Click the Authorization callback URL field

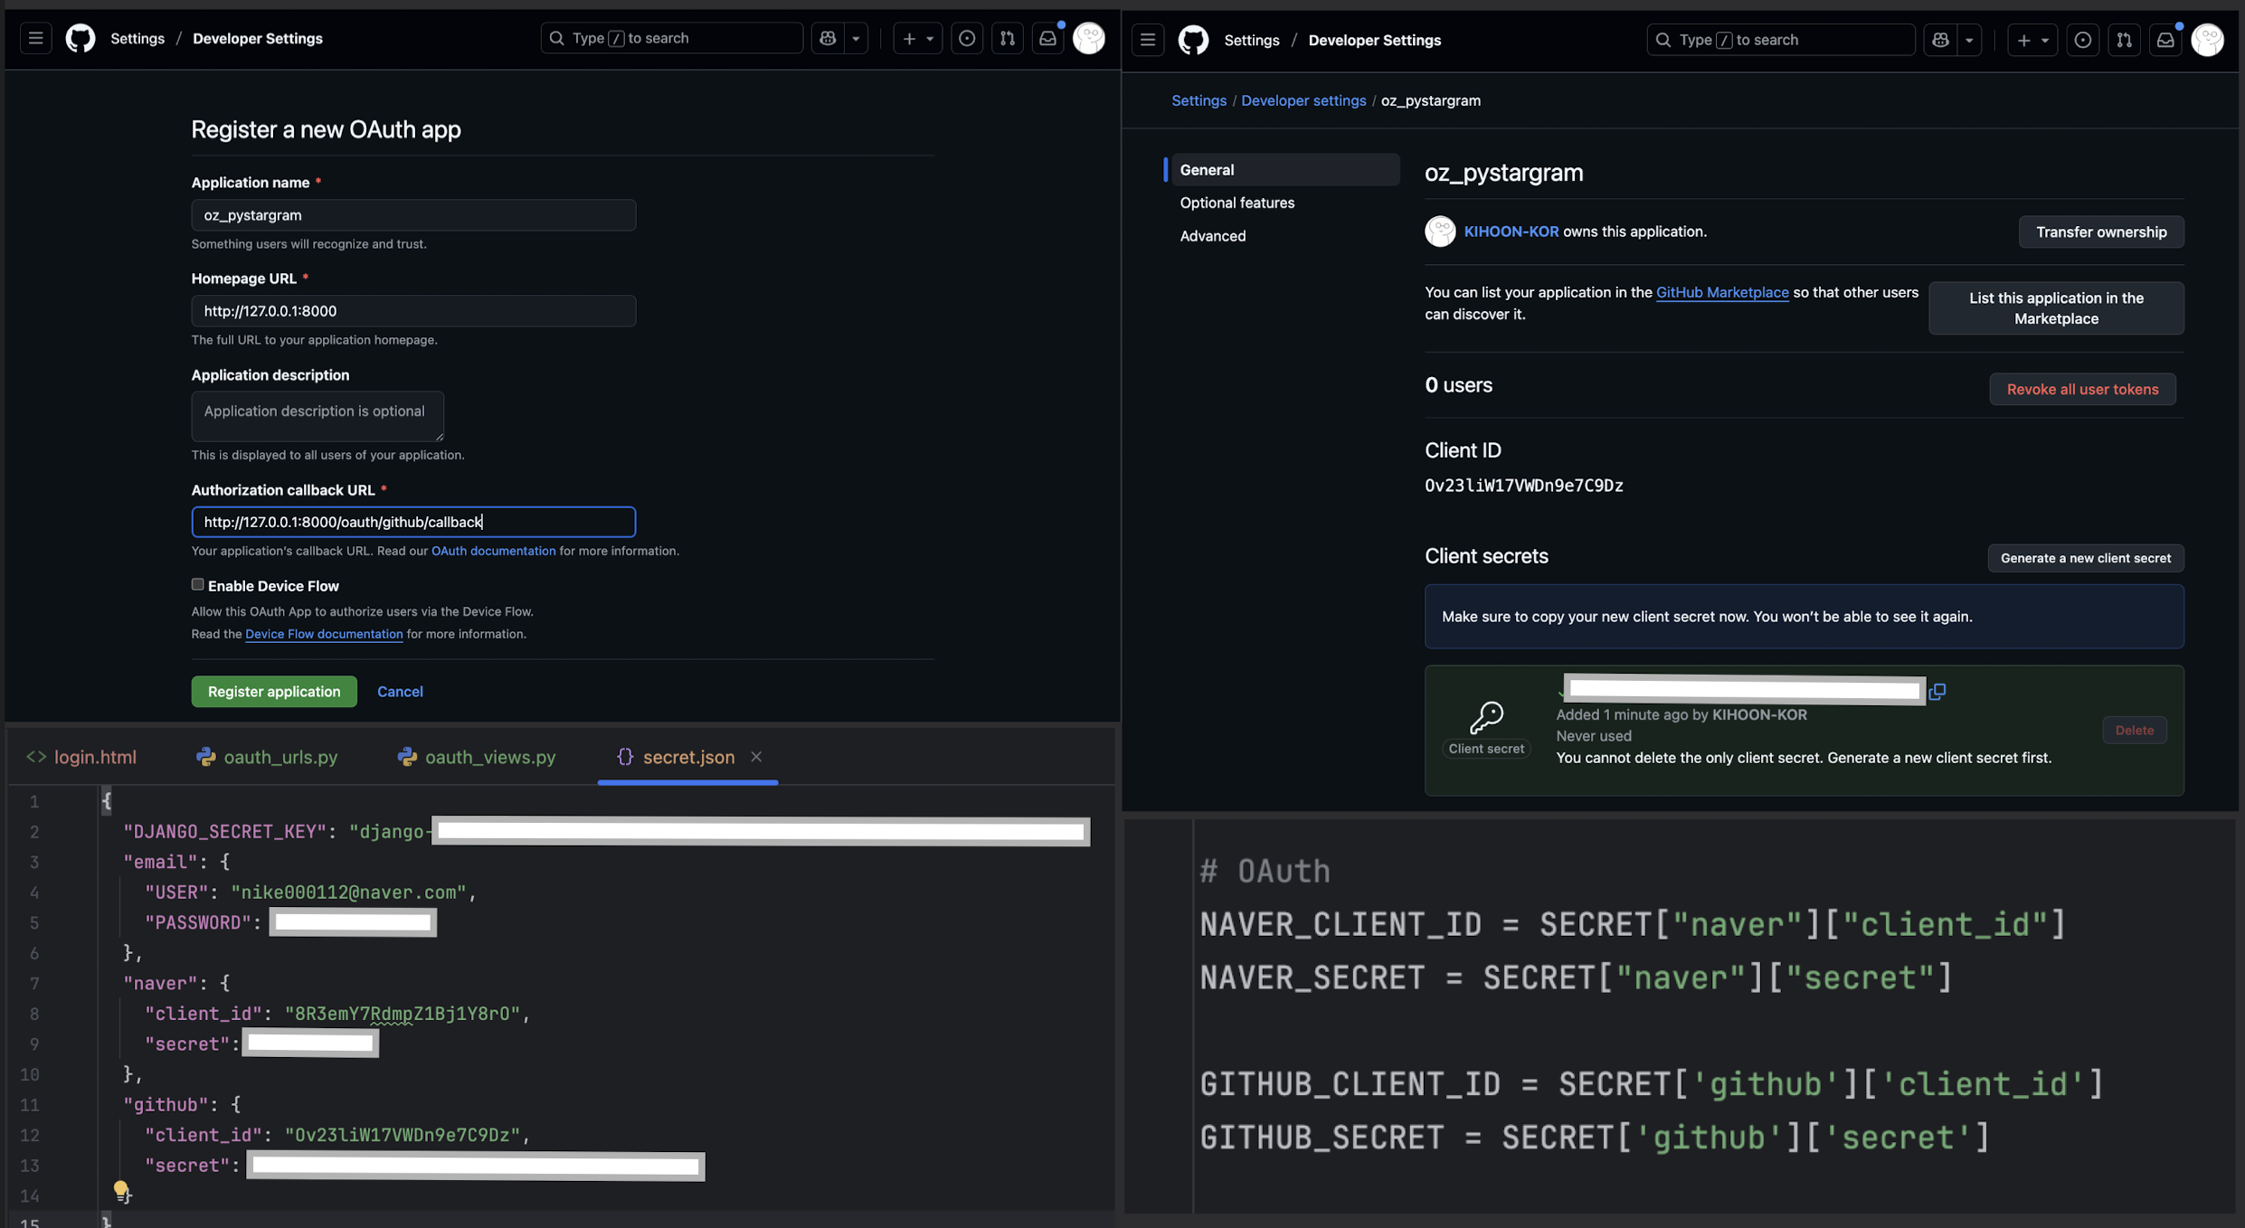(413, 522)
